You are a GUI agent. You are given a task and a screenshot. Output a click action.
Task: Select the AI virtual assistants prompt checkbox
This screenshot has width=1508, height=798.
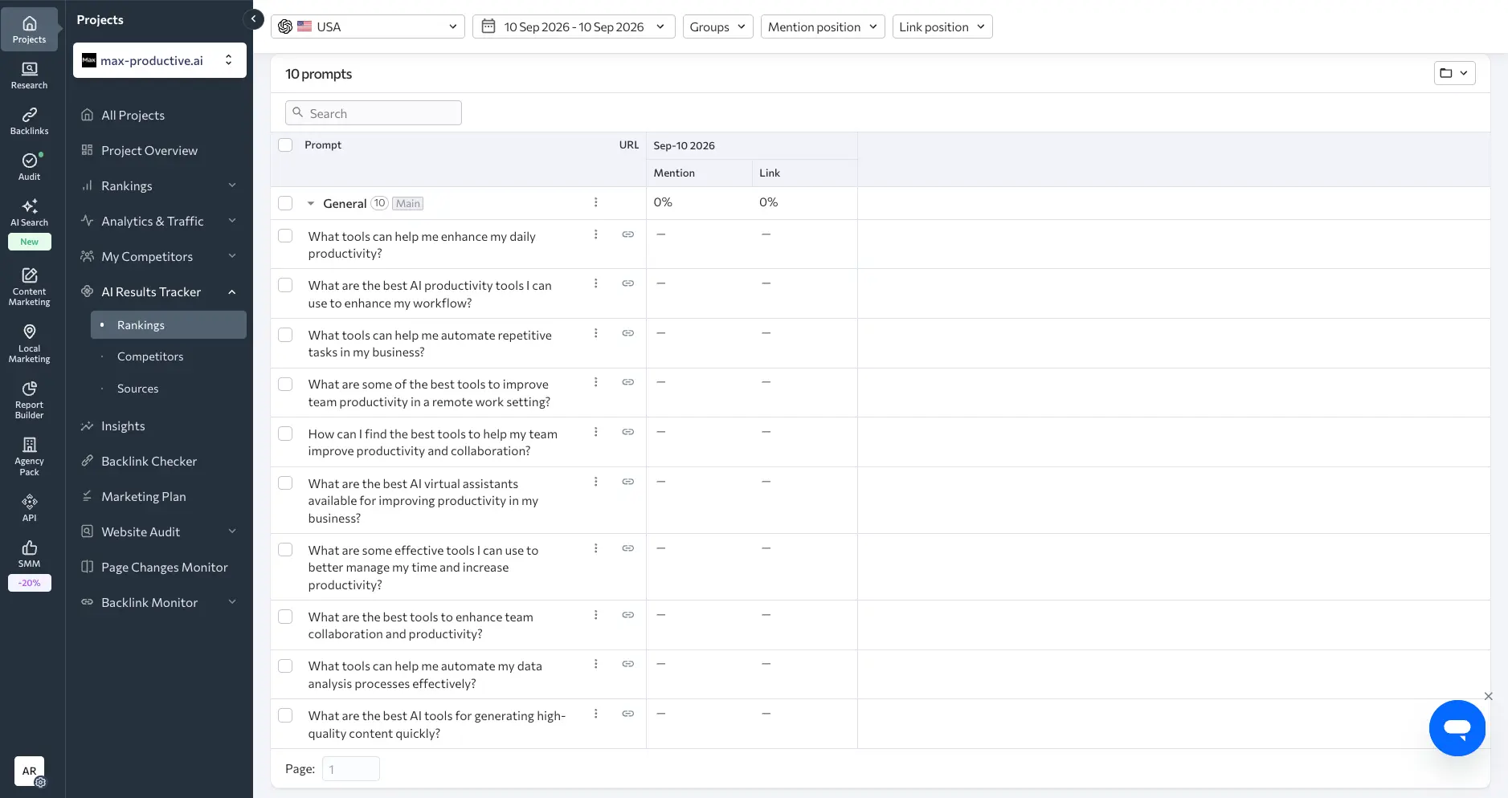point(285,483)
